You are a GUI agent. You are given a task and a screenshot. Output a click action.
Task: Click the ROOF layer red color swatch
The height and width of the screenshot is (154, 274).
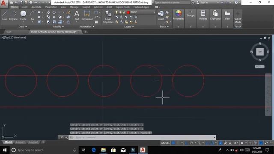[x=128, y=12]
